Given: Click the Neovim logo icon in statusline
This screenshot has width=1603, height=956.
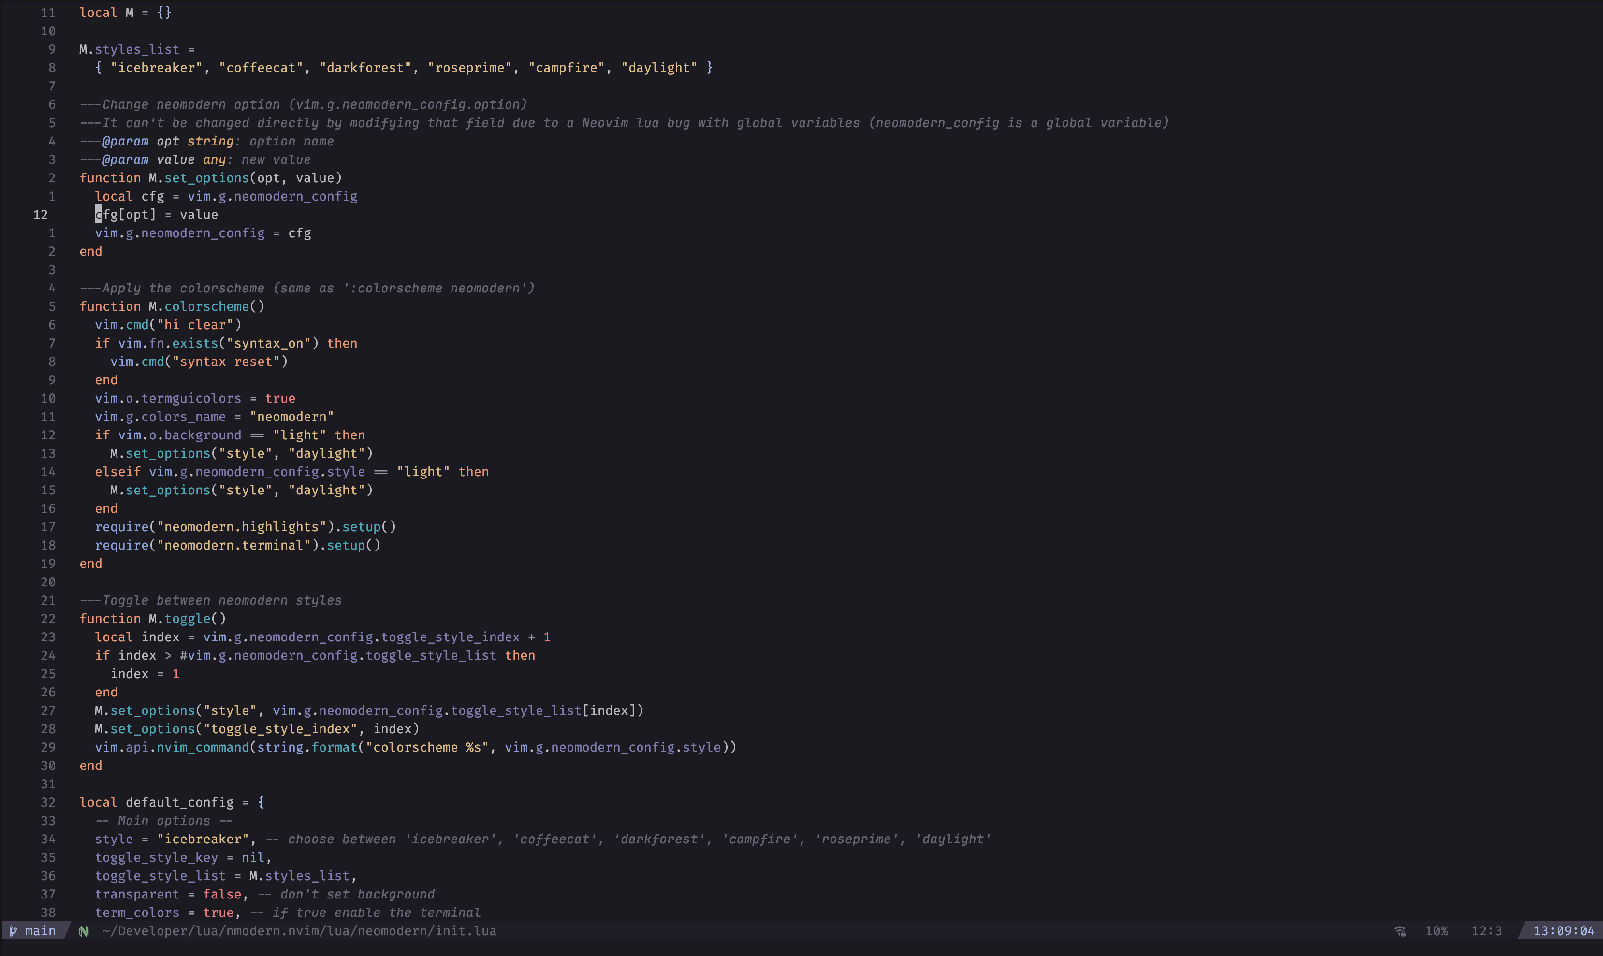Looking at the screenshot, I should 84,931.
